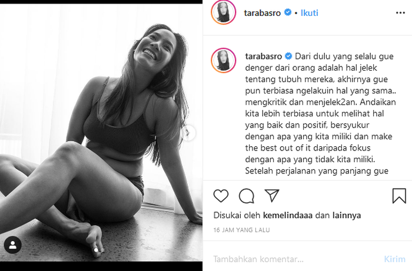The image size is (412, 271).
Task: Open kemelindaaa profile from likes
Action: click(x=288, y=215)
